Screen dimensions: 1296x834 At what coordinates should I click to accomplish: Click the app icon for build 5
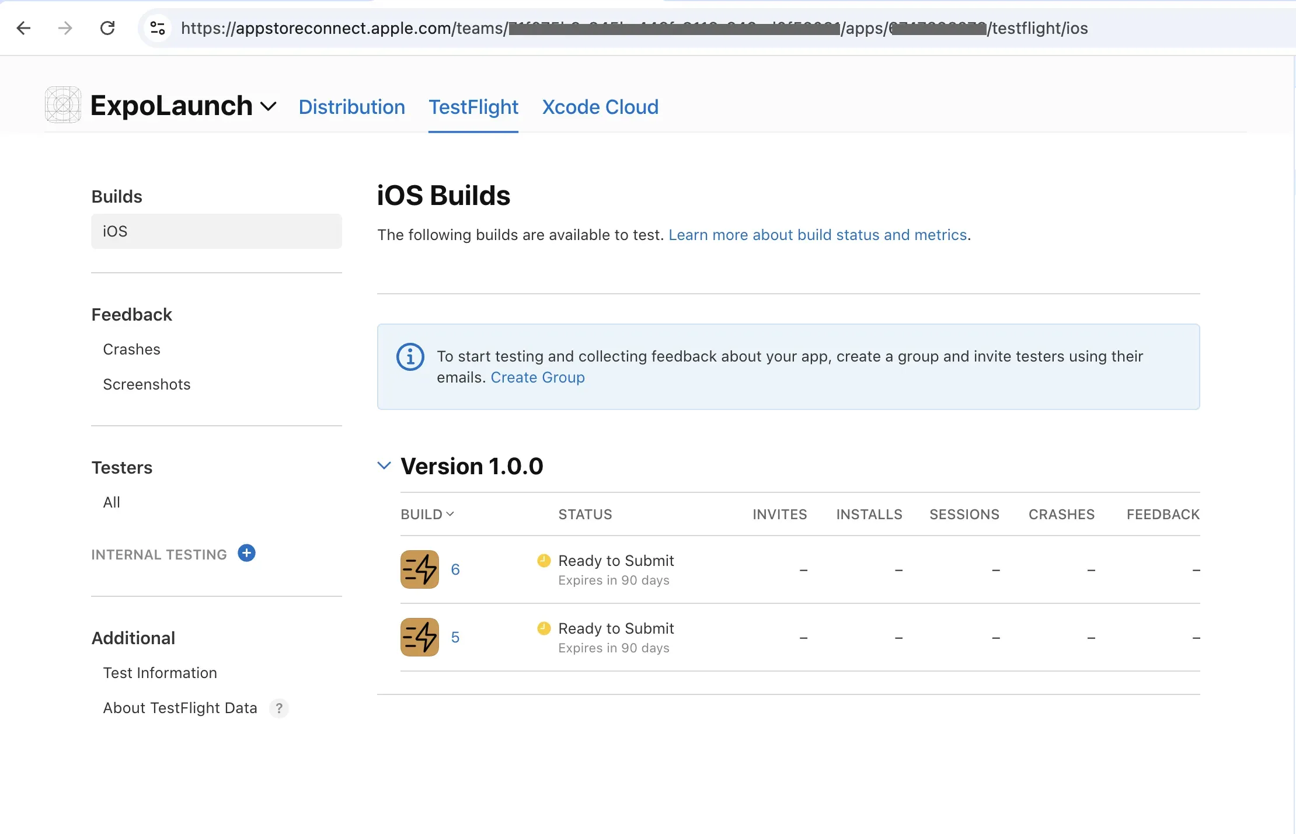pyautogui.click(x=420, y=637)
